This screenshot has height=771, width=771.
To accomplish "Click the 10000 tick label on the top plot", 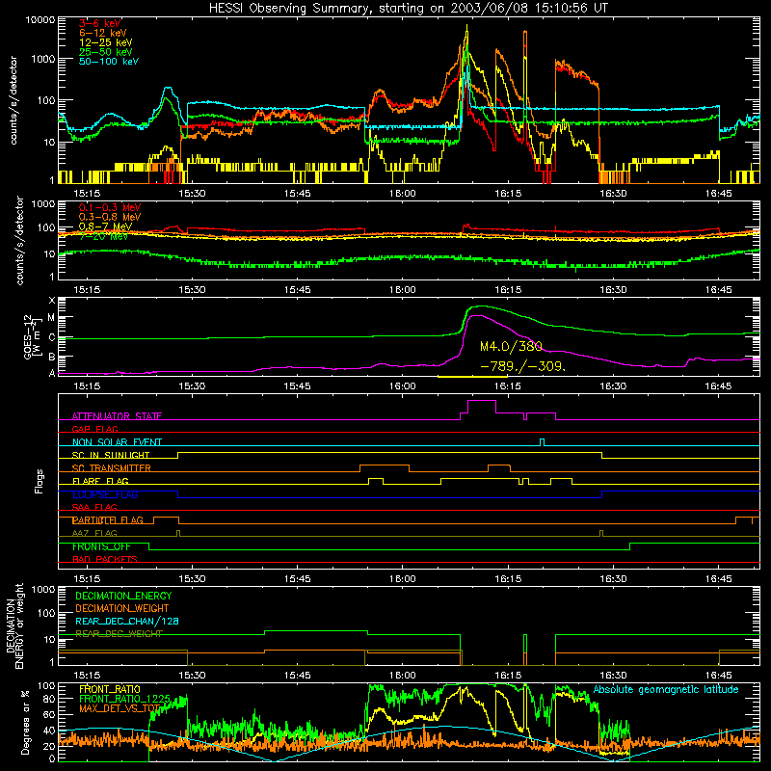I will pyautogui.click(x=40, y=20).
